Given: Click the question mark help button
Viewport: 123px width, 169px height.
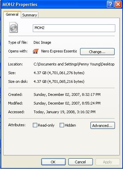Looking at the screenshot, I should (x=110, y=4).
